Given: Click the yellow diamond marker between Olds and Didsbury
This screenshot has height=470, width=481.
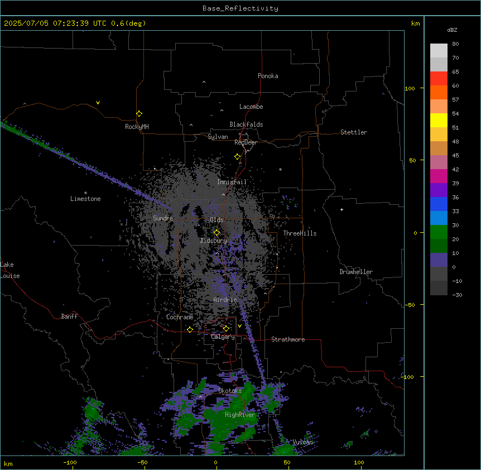Looking at the screenshot, I should tap(217, 233).
